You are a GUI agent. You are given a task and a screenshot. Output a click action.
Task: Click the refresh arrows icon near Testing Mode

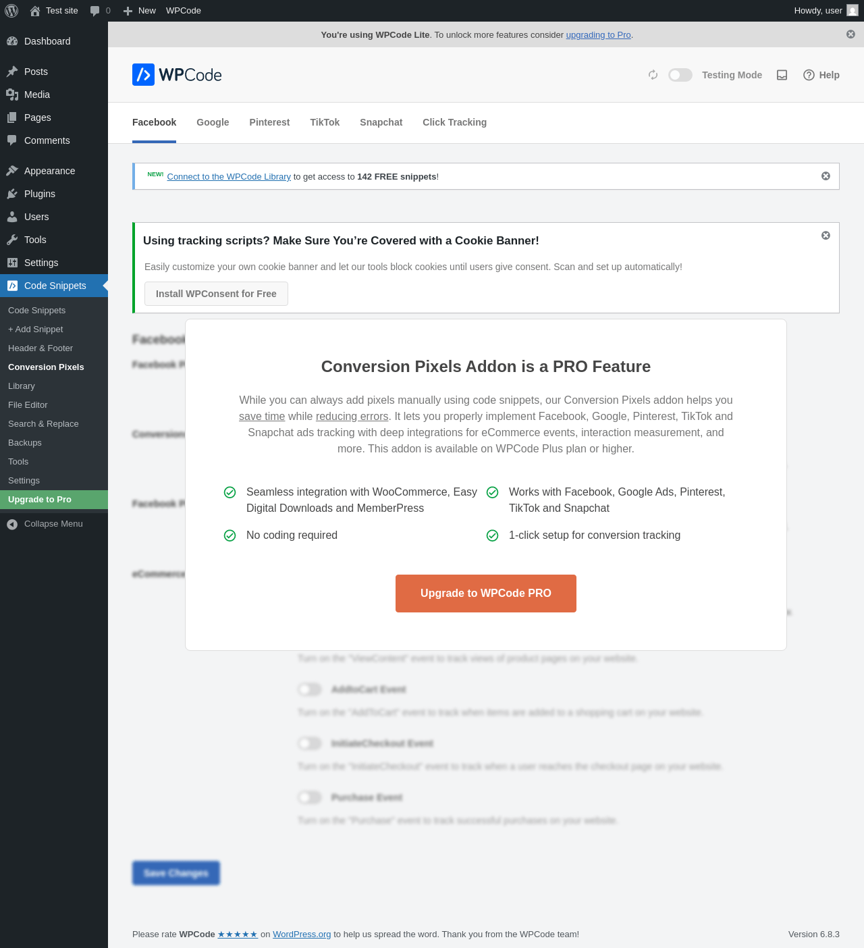pyautogui.click(x=653, y=75)
